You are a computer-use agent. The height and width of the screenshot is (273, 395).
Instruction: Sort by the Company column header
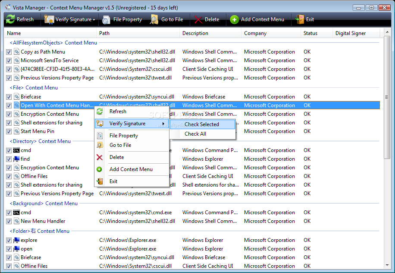point(271,33)
